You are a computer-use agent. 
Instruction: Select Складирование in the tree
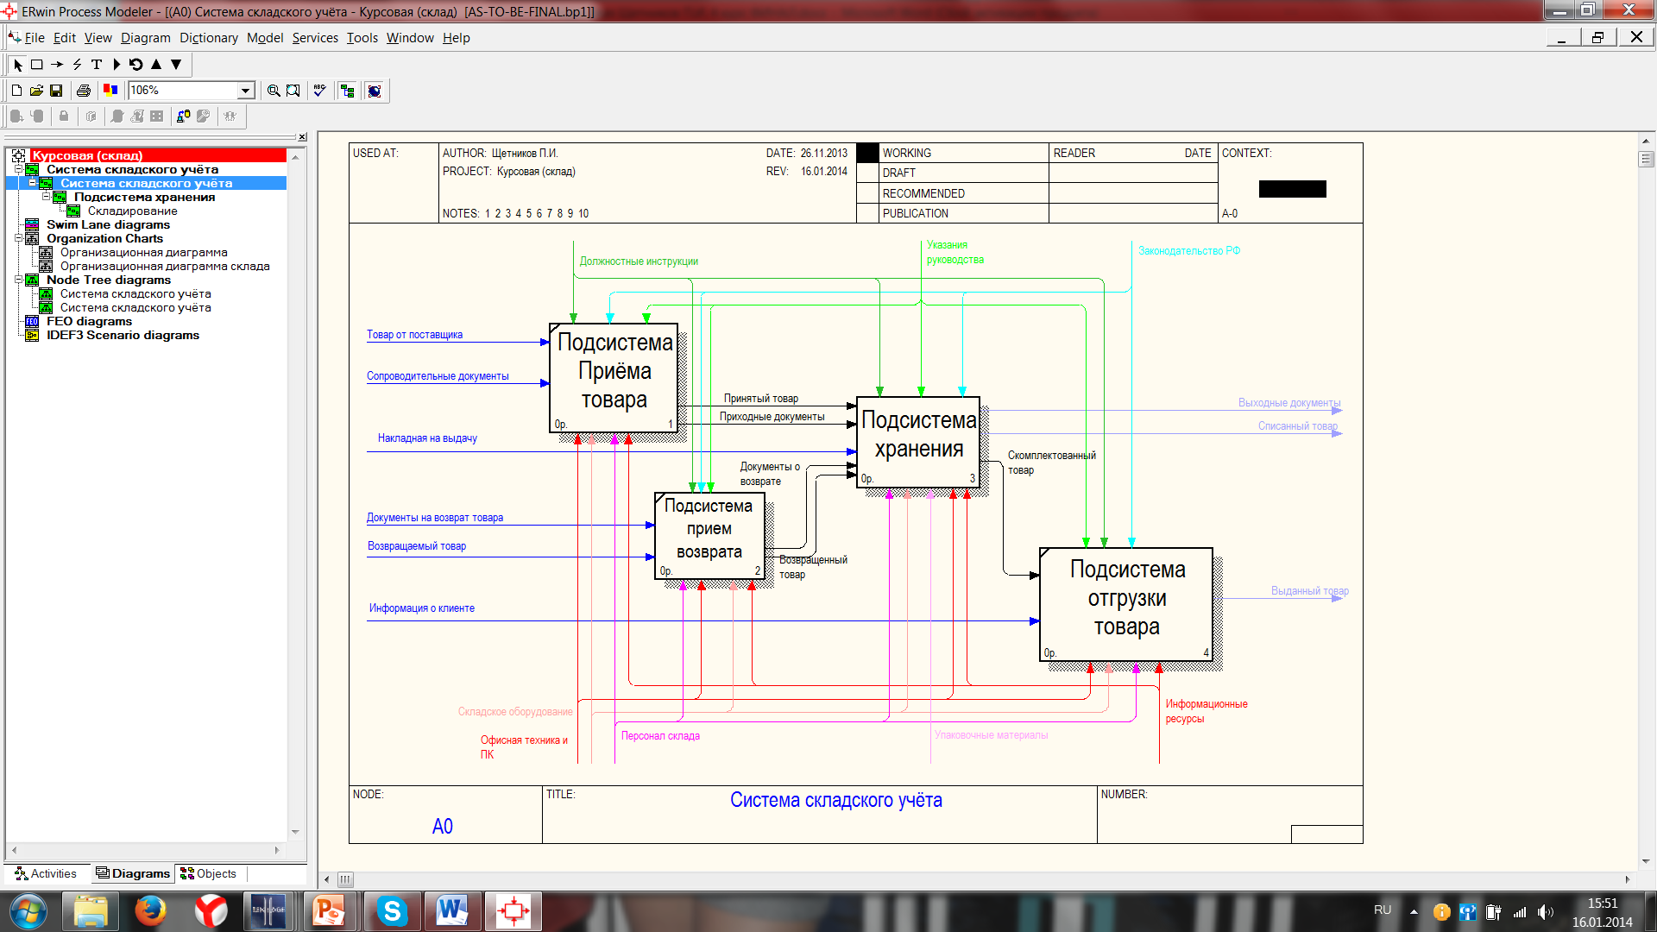click(132, 211)
